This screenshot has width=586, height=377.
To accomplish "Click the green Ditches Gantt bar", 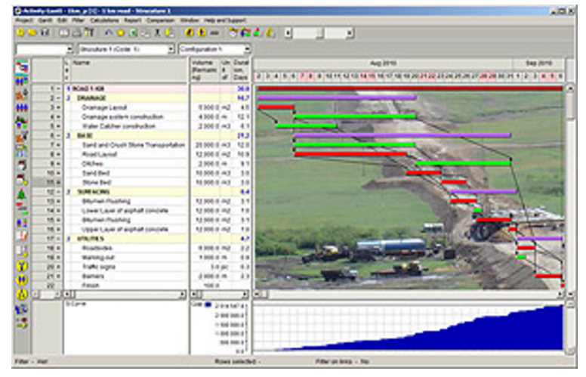I will [x=463, y=163].
